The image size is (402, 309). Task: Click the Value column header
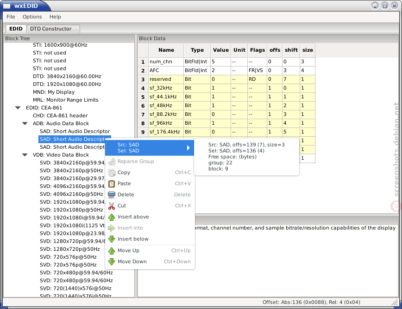tap(221, 50)
